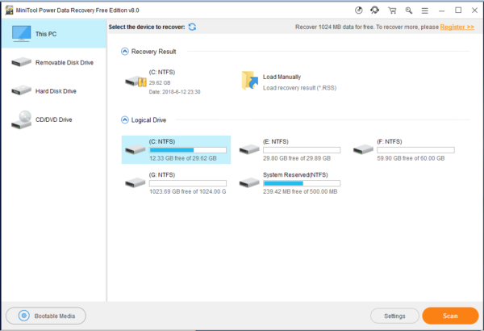The height and width of the screenshot is (331, 484).
Task: Click Load Manually label
Action: coord(282,77)
